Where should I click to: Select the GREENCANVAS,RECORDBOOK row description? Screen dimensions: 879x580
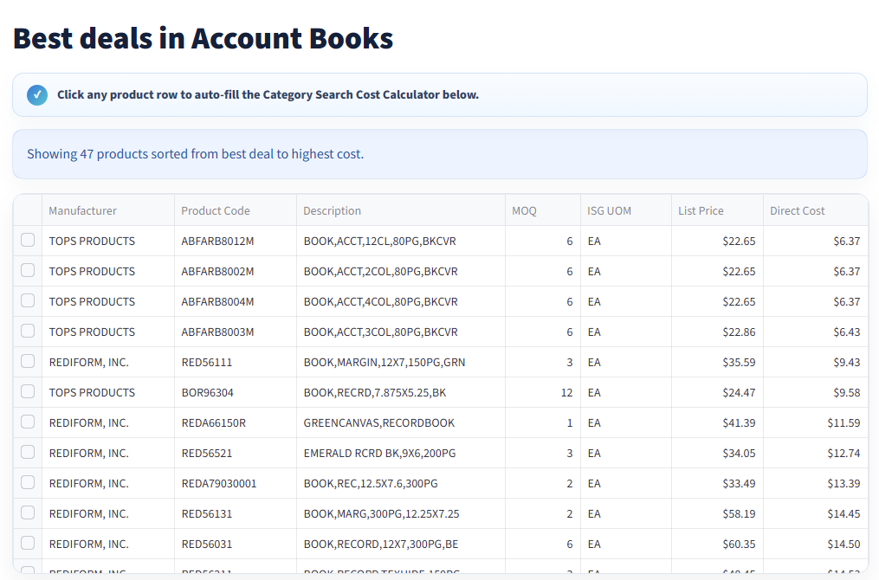click(379, 422)
